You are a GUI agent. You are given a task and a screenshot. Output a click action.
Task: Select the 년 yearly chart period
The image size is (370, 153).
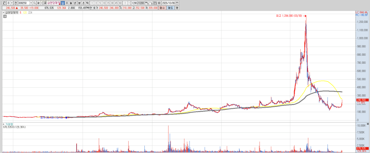tap(75, 3)
